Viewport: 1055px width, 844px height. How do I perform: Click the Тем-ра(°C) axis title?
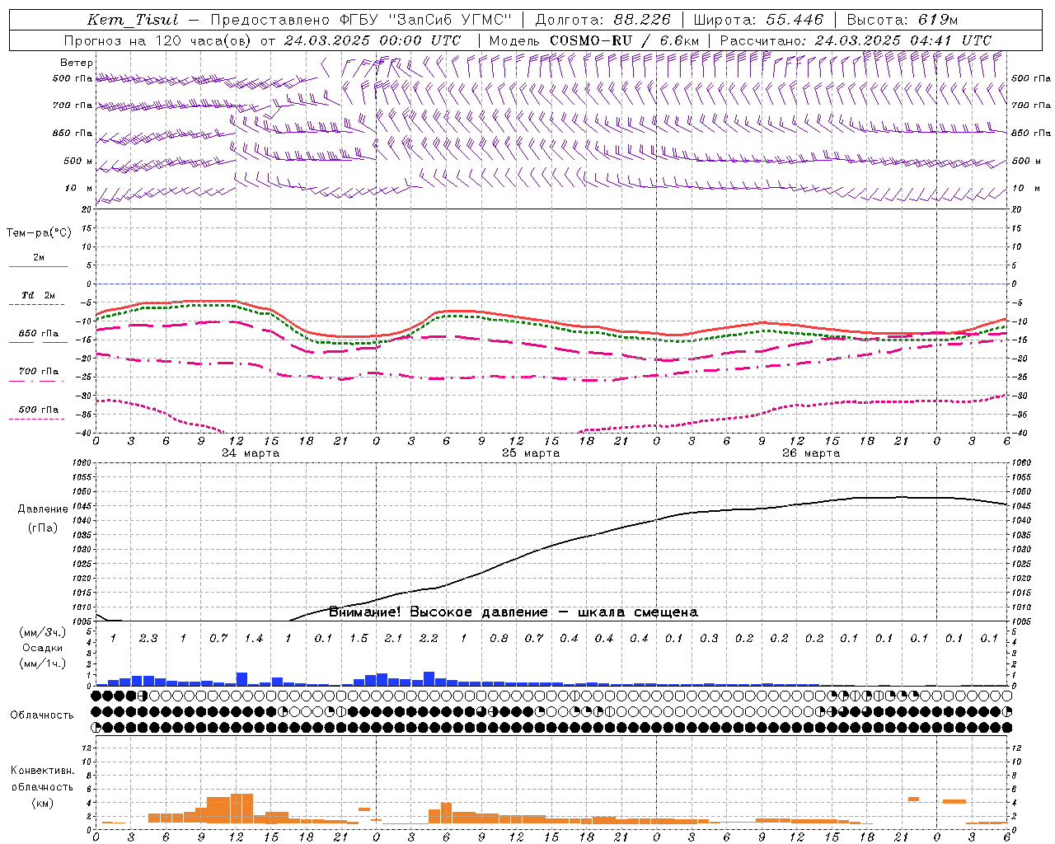[x=39, y=233]
